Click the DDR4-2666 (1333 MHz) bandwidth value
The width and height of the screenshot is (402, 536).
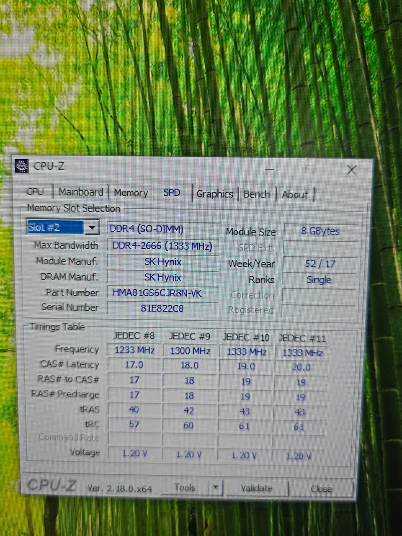tap(163, 246)
